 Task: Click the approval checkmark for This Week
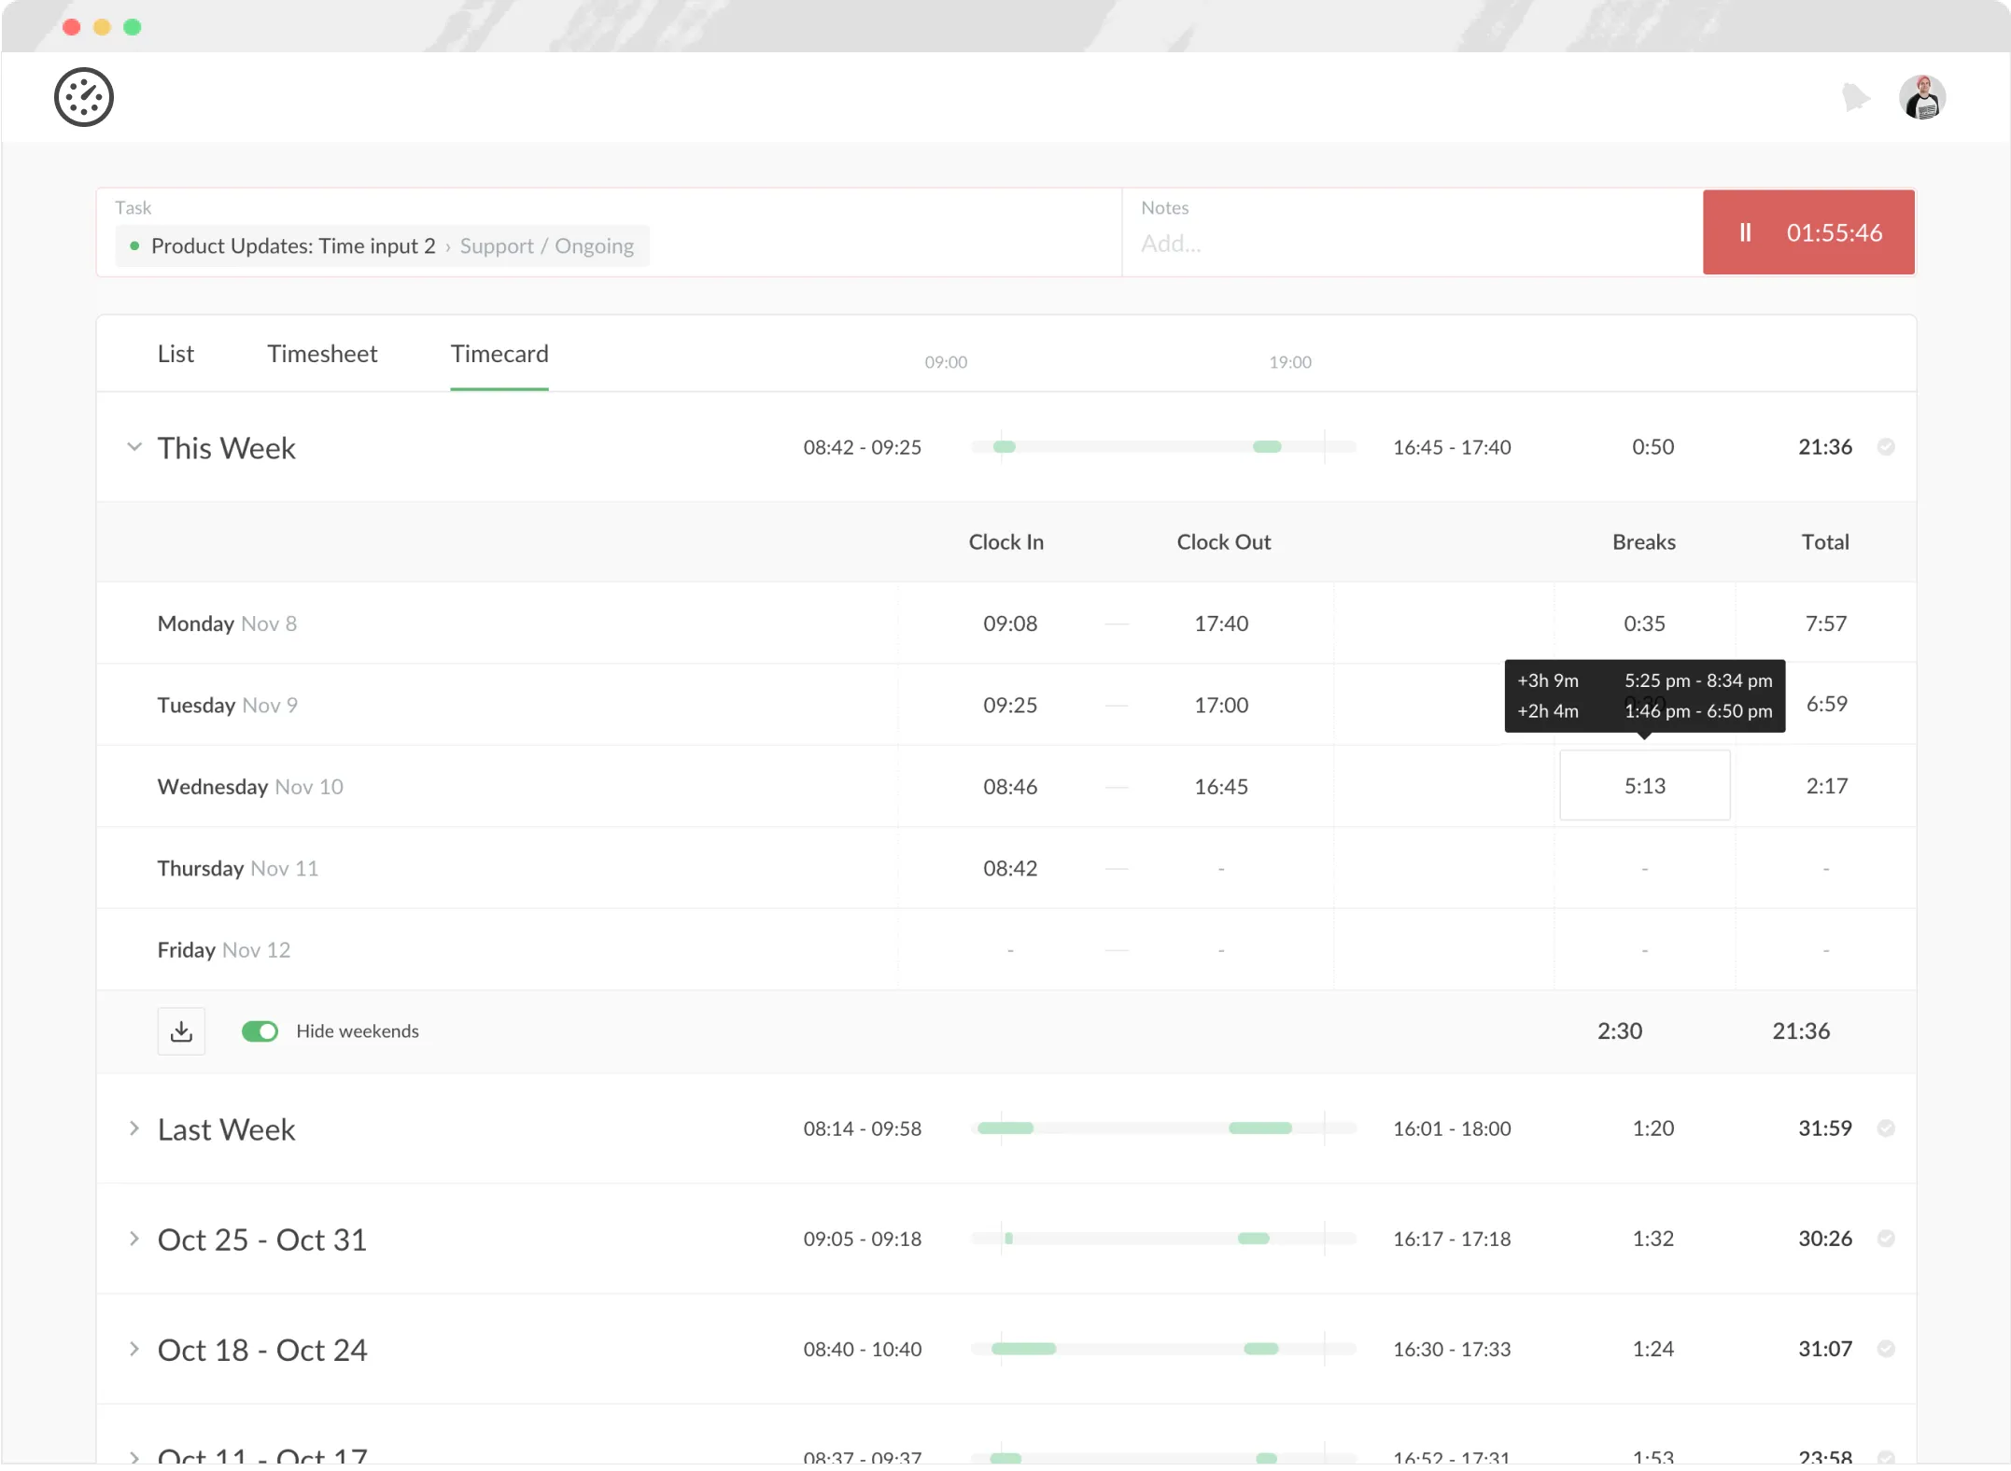(x=1887, y=447)
